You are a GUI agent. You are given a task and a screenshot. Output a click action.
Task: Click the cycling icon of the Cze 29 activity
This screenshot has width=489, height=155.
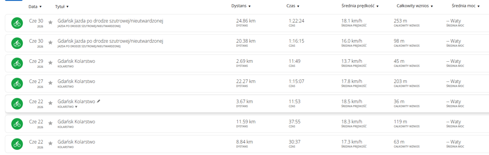(17, 64)
